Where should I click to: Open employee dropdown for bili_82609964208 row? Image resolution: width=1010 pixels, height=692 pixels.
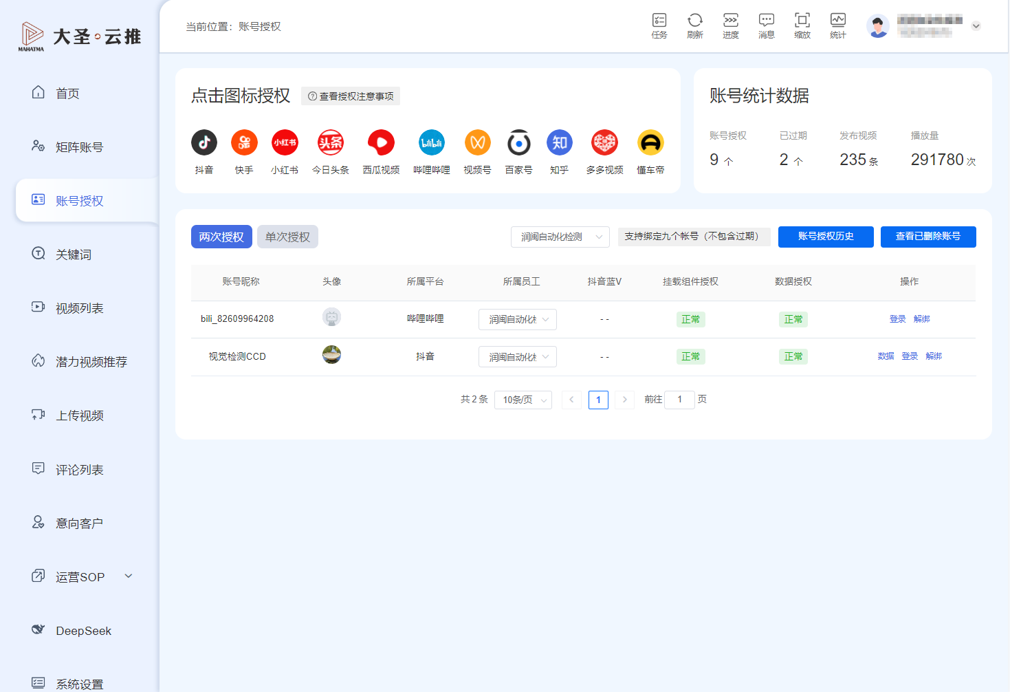[518, 319]
